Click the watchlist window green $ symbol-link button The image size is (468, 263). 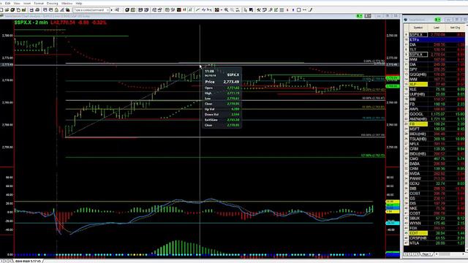tap(437, 20)
